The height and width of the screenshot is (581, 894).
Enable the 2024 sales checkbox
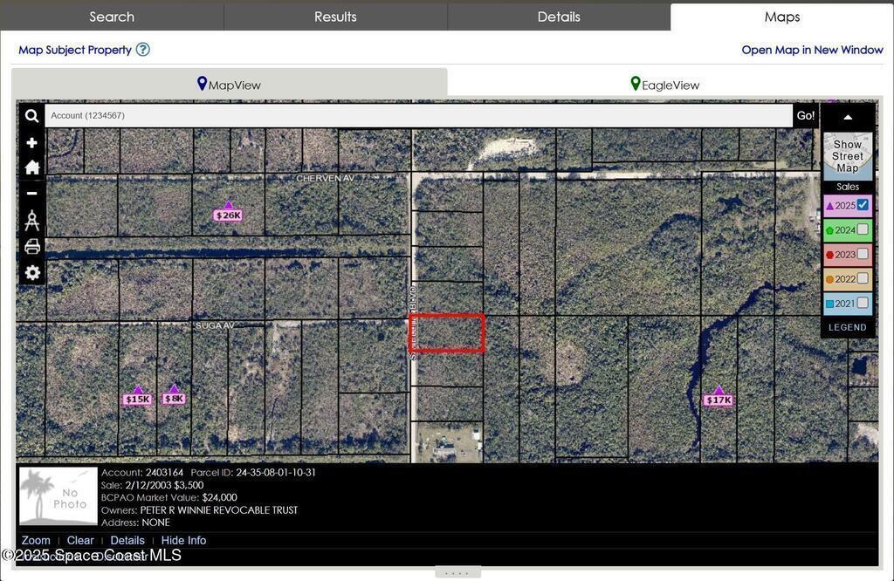tap(863, 229)
